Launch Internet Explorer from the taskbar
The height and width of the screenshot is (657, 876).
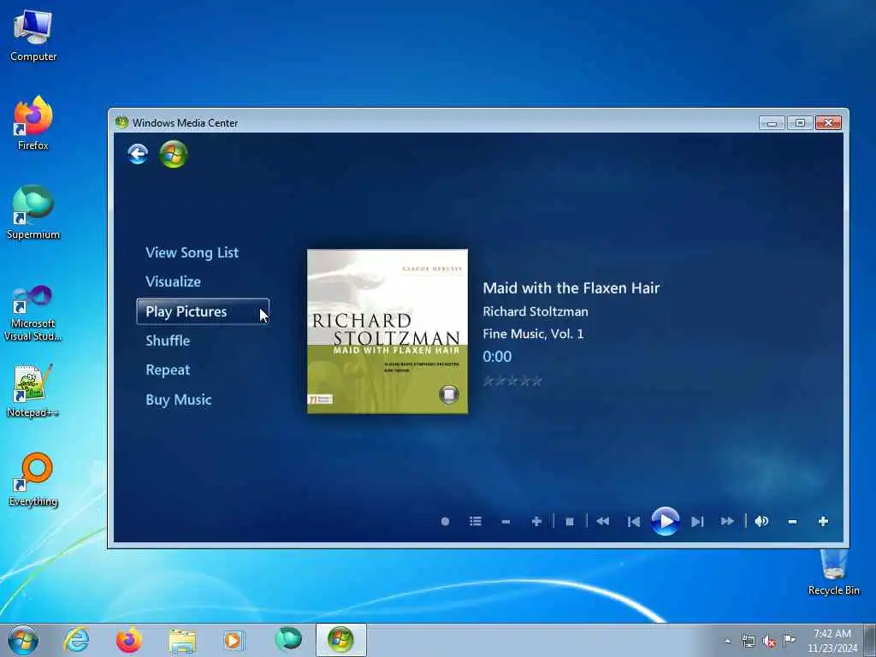coord(76,640)
